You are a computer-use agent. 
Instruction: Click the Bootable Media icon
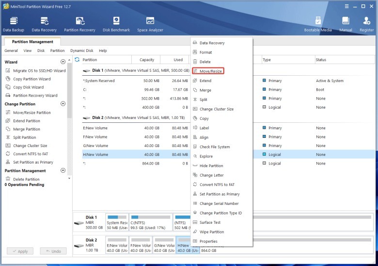[318, 24]
